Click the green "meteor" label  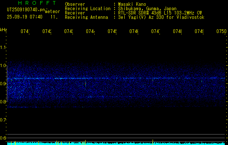pyautogui.click(x=53, y=12)
